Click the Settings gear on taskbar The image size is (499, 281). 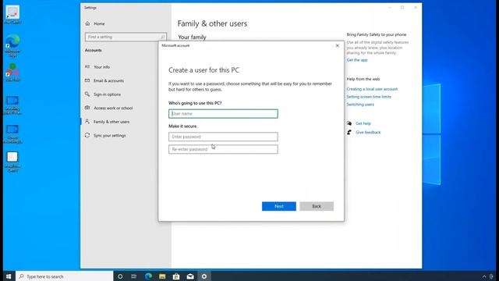pos(204,276)
